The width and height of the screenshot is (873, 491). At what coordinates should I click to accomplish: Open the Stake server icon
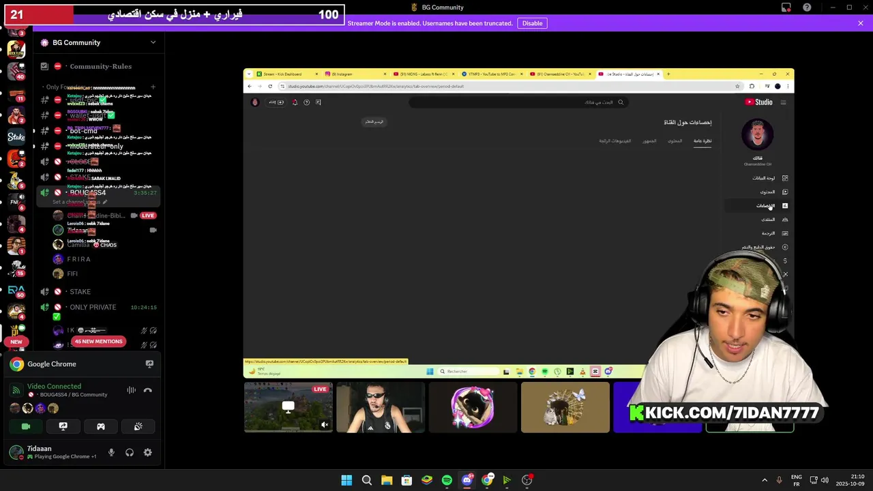(x=16, y=137)
